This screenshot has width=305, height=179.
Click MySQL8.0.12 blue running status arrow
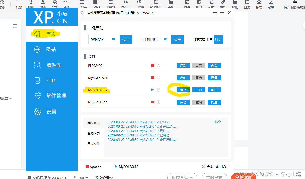(152, 90)
